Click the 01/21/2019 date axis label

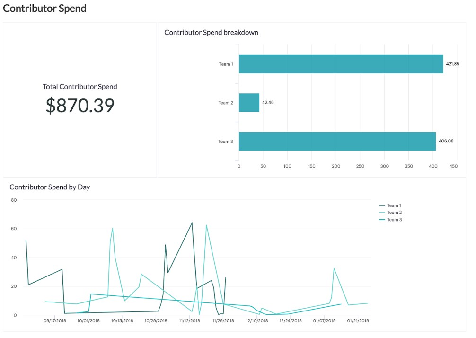358,320
